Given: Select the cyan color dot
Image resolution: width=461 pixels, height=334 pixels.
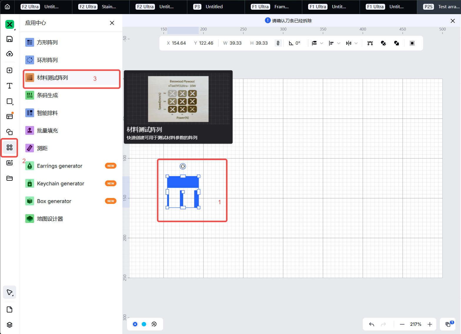Looking at the screenshot, I should (x=144, y=324).
